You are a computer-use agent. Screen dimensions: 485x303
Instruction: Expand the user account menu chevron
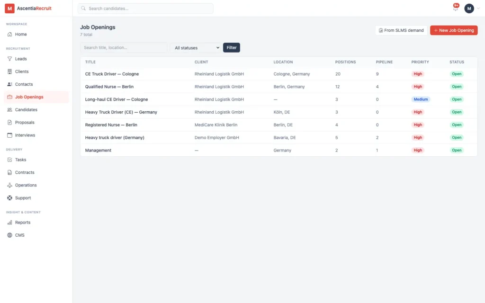(x=478, y=9)
